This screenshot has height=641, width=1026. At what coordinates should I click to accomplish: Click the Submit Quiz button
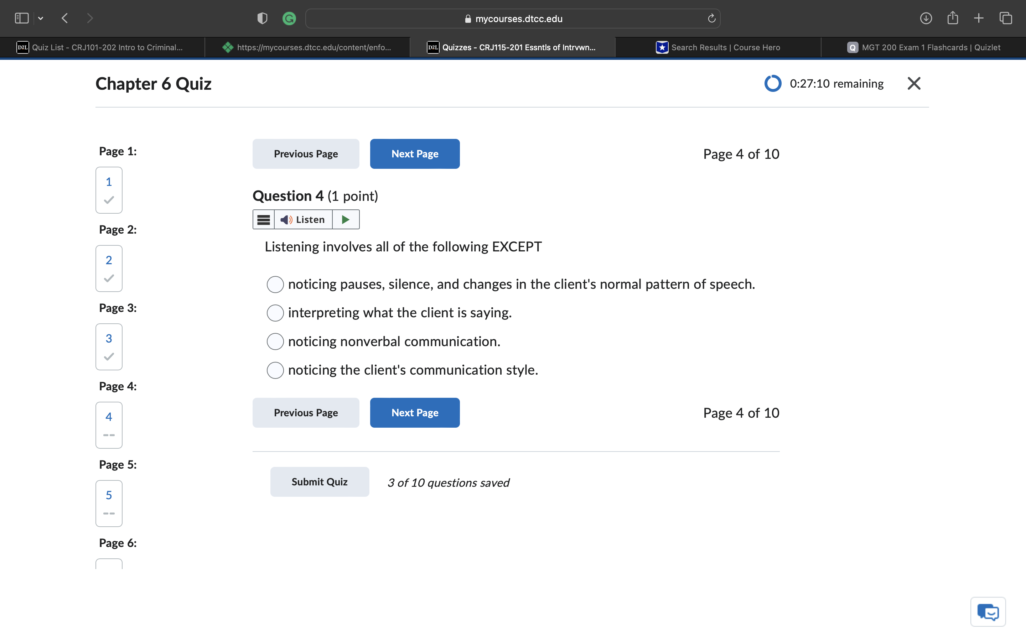coord(319,481)
